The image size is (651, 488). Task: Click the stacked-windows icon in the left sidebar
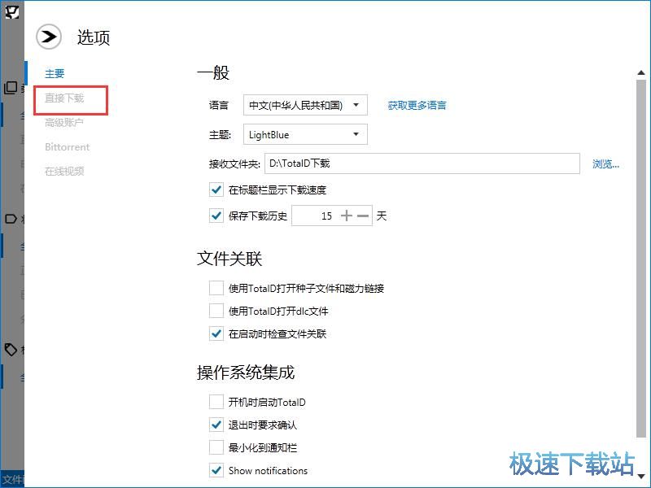coord(11,87)
